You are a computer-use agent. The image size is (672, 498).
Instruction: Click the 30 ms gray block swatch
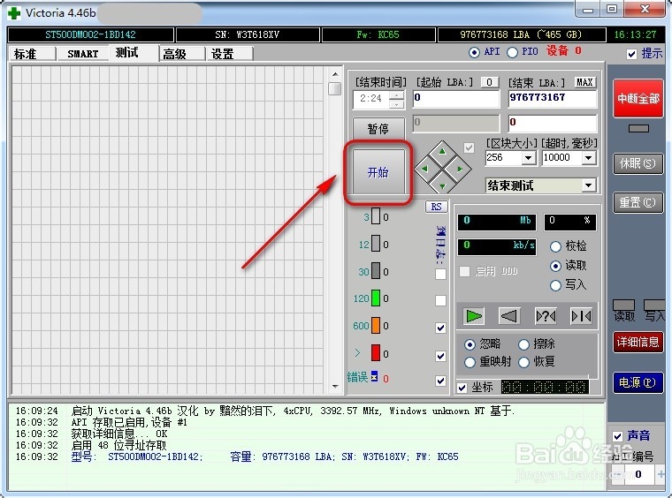(x=376, y=271)
